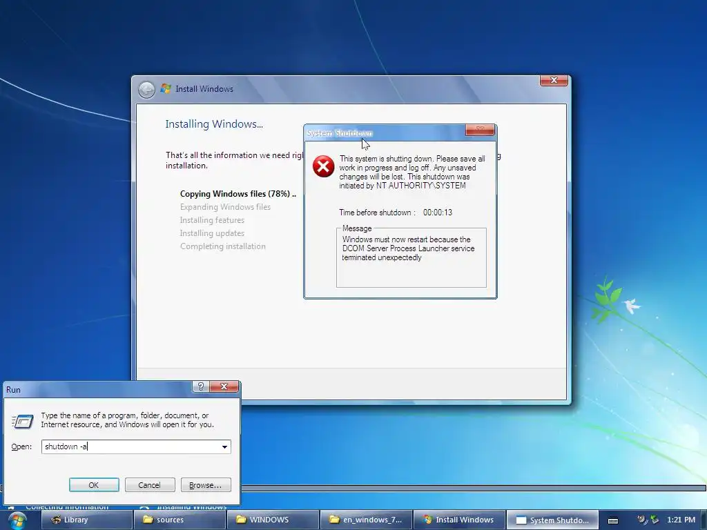707x530 pixels.
Task: Click Cancel in the Run dialog
Action: pos(149,485)
